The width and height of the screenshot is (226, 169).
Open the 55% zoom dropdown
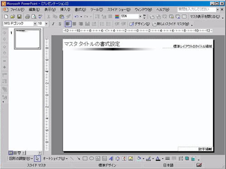pos(140,16)
